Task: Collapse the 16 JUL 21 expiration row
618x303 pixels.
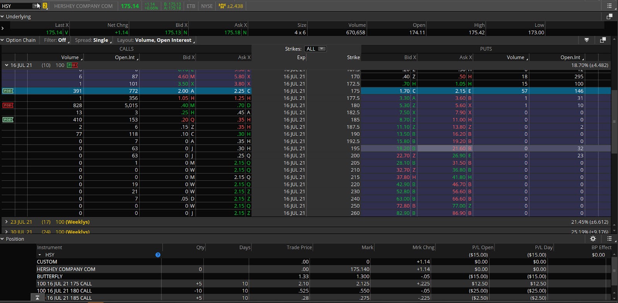Action: (7, 65)
